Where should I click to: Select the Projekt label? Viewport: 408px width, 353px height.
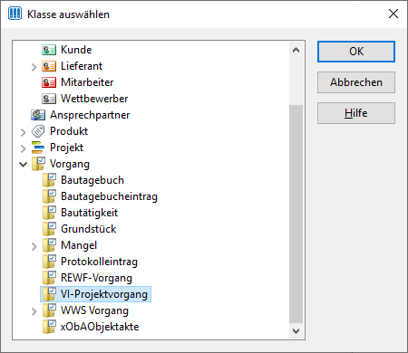tap(66, 148)
